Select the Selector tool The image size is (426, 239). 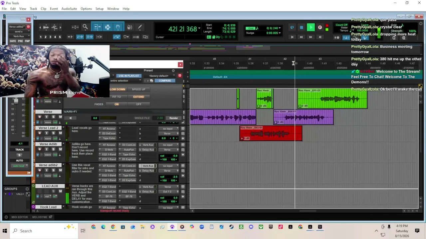point(107,27)
